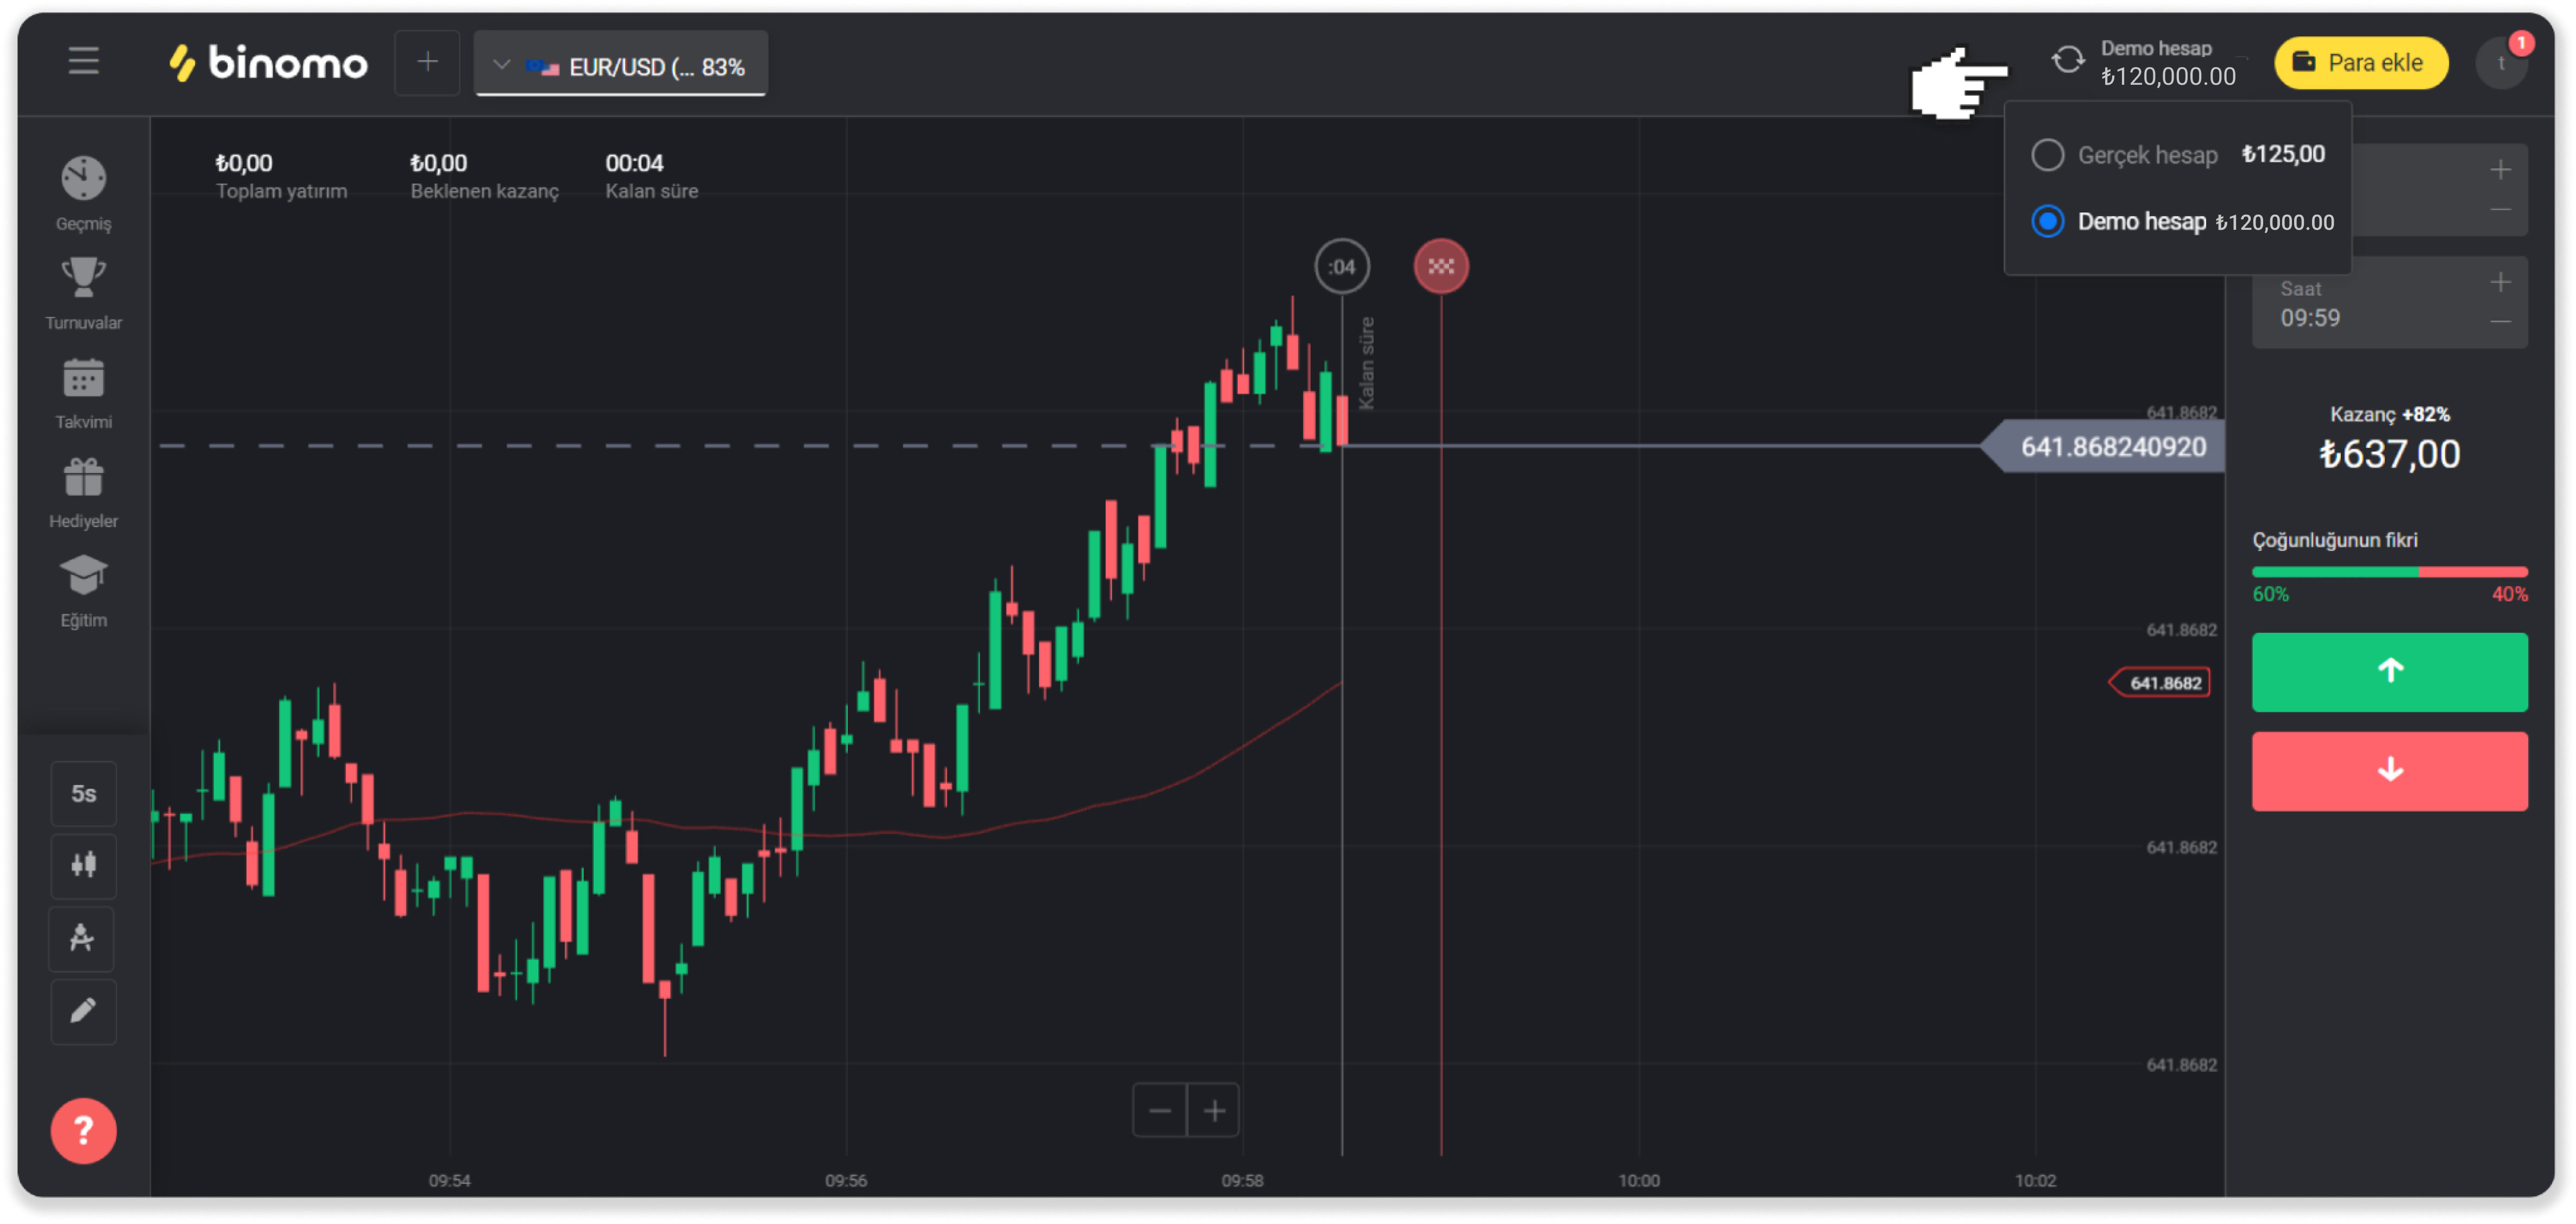Image resolution: width=2576 pixels, height=1224 pixels.
Task: Click the Para ekle button
Action: [2360, 63]
